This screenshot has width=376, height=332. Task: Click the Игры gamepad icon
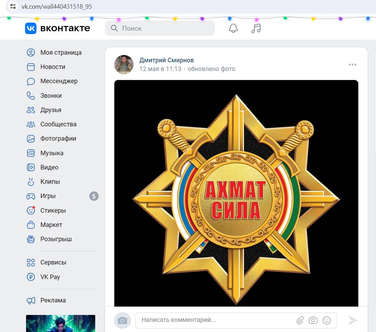pyautogui.click(x=31, y=196)
